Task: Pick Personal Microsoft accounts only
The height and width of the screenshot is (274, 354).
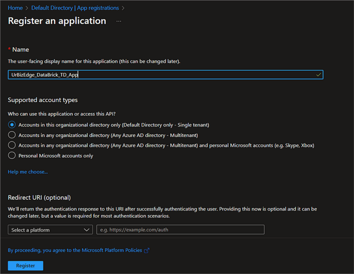Action: [x=12, y=155]
